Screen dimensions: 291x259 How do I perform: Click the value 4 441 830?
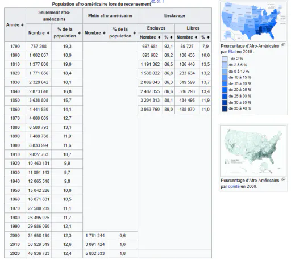[x=39, y=110]
